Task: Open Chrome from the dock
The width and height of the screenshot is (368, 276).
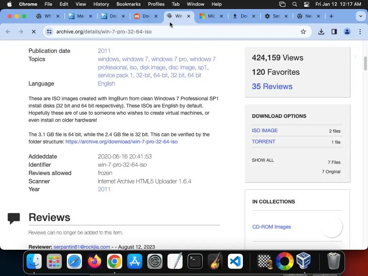Action: tap(115, 261)
